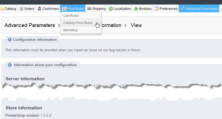Screen dimensions: 222x119
Task: Click the Shipping truck icon
Action: click(x=89, y=9)
